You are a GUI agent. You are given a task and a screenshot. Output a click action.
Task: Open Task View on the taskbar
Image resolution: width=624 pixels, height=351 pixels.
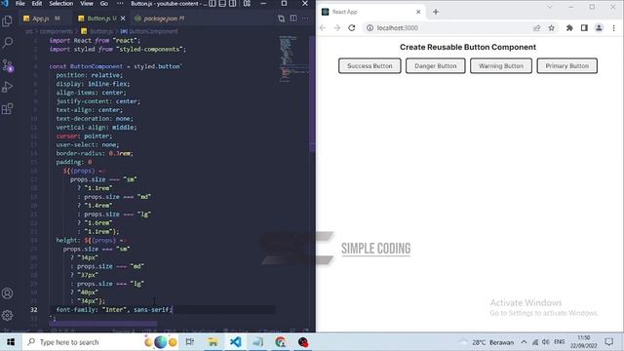coord(190,342)
